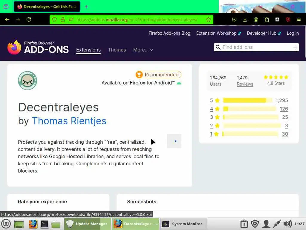Viewport: 306px width, 230px height.
Task: Click the loading install button
Action: 174,141
